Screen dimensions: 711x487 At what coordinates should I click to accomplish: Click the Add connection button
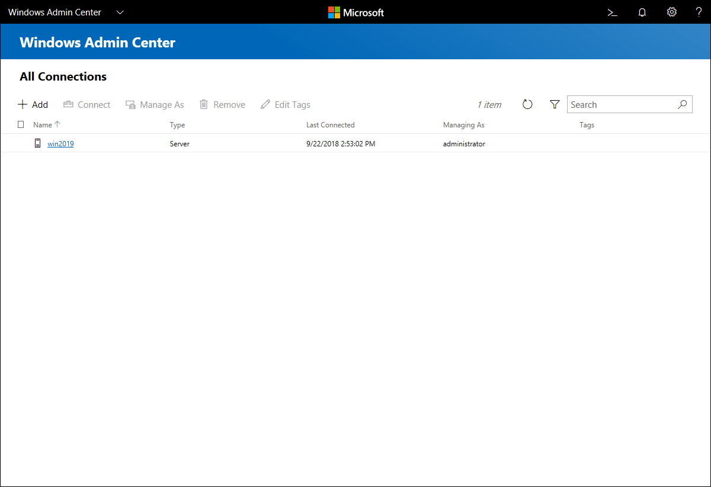pos(33,105)
